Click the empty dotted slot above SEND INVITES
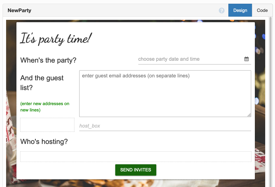This screenshot has width=275, height=187. (x=136, y=157)
